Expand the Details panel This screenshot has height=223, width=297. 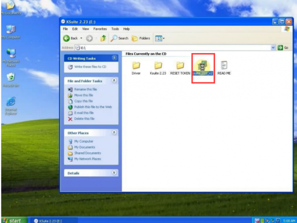pos(114,173)
